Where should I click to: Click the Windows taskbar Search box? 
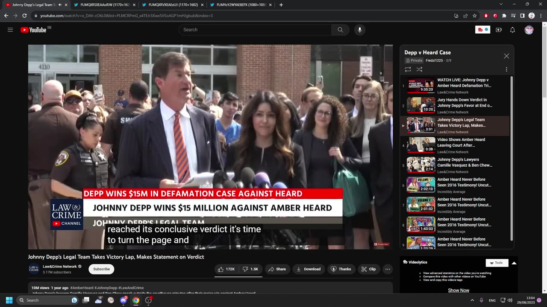pos(48,300)
